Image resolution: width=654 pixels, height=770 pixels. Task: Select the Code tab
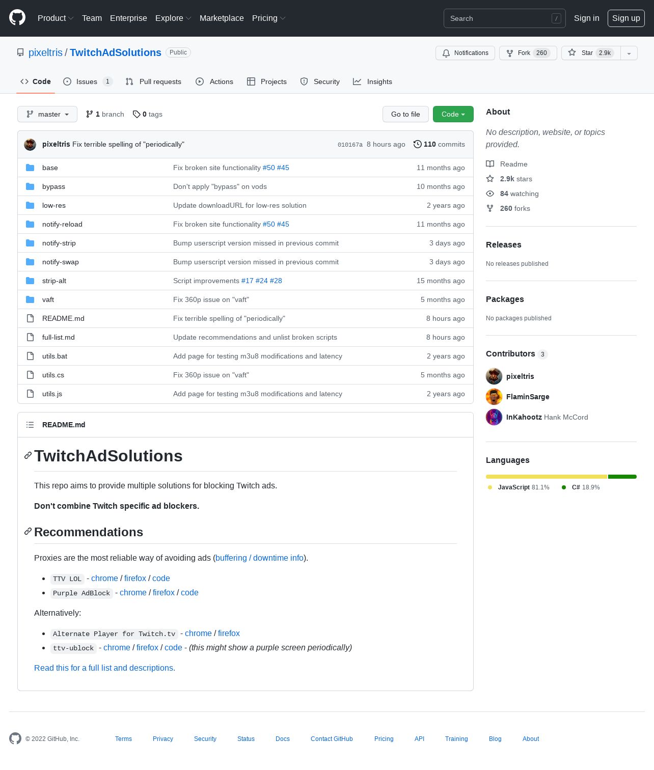tap(36, 81)
